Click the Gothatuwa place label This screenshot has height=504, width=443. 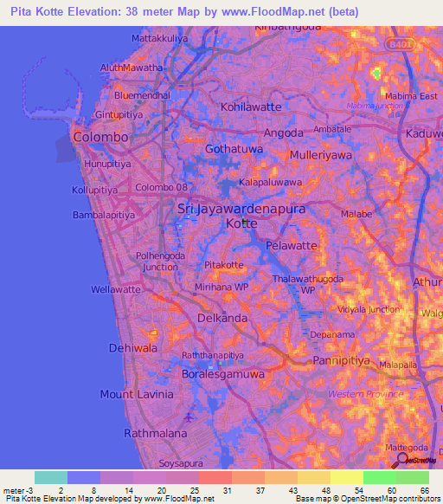pyautogui.click(x=234, y=149)
